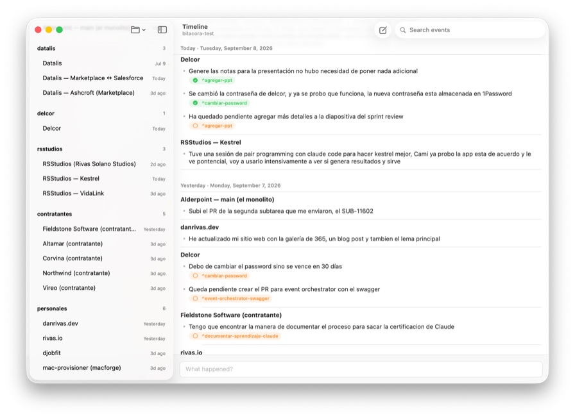Image resolution: width=575 pixels, height=418 pixels.
Task: Click the ^event-orchestrator-swagger tag label
Action: click(236, 298)
